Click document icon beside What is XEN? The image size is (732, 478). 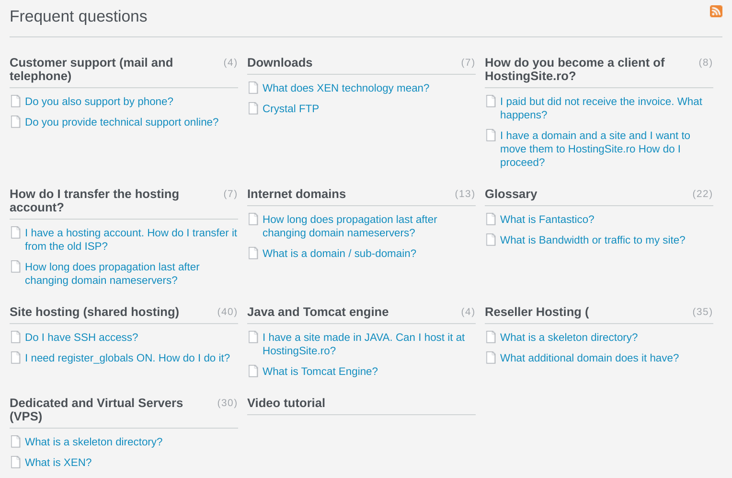[16, 462]
